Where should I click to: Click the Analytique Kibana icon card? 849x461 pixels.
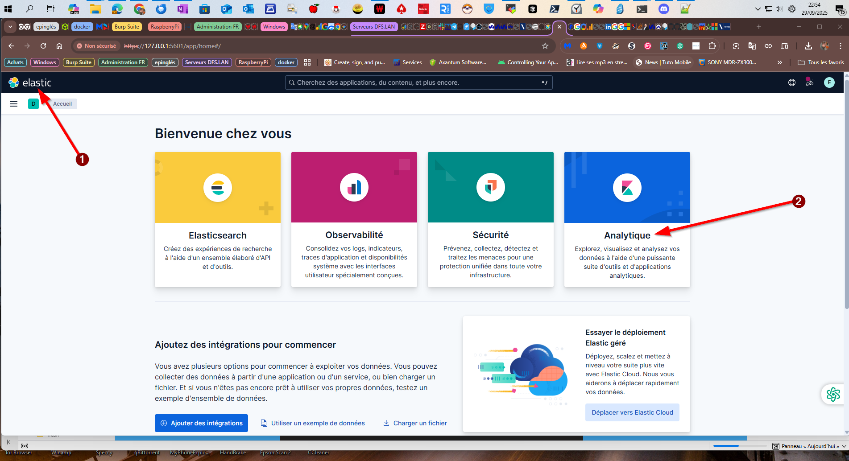click(x=627, y=187)
